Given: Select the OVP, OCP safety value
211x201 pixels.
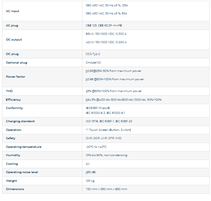Looking at the screenshot, I should (103, 138).
